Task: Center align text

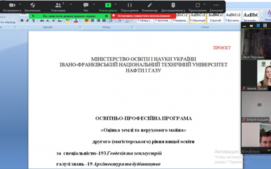Action: [92, 21]
